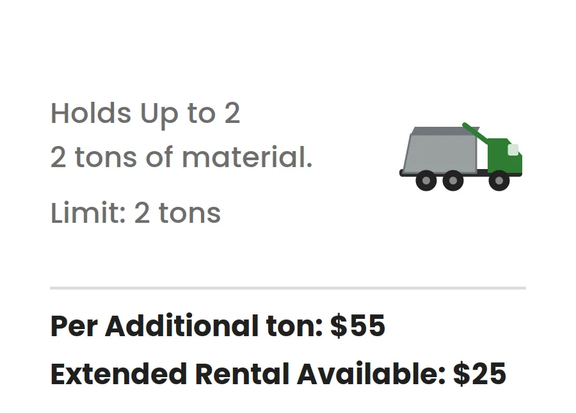The width and height of the screenshot is (576, 413).
Task: Click the truck's cab window
Action: click(513, 150)
